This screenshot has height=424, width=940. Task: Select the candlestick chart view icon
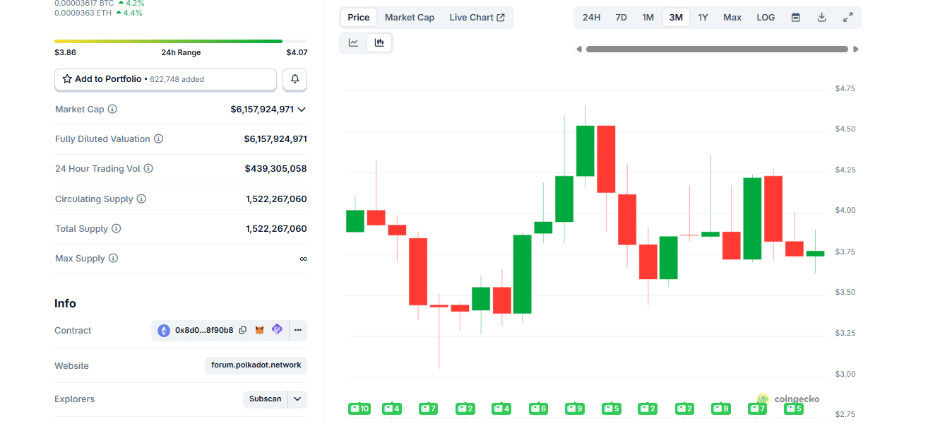click(379, 43)
